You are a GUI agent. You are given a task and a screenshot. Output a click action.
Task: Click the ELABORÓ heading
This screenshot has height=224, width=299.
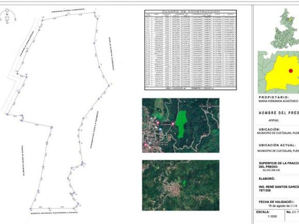tap(267, 179)
